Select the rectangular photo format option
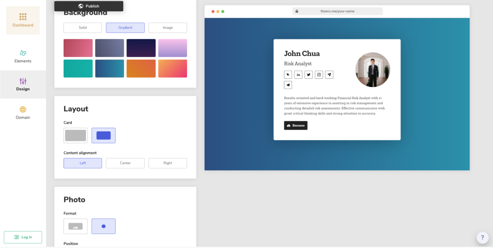Viewport: 493px width, 248px height. 76,226
